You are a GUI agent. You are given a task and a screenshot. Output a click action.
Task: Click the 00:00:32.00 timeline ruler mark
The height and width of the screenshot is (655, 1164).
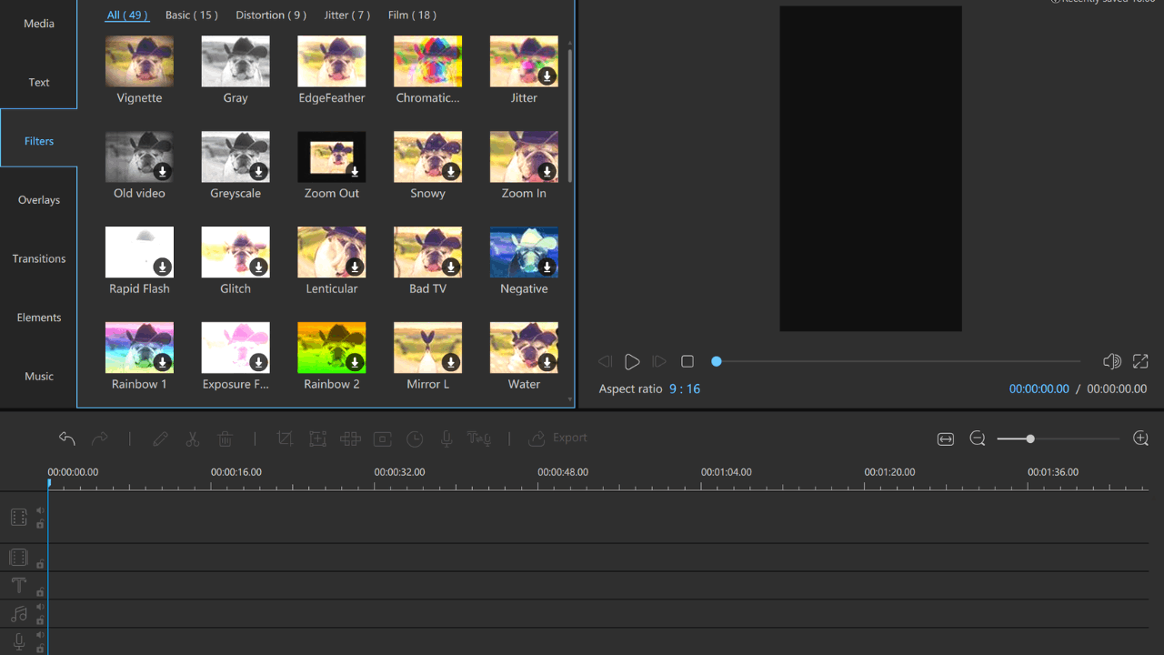pyautogui.click(x=399, y=472)
